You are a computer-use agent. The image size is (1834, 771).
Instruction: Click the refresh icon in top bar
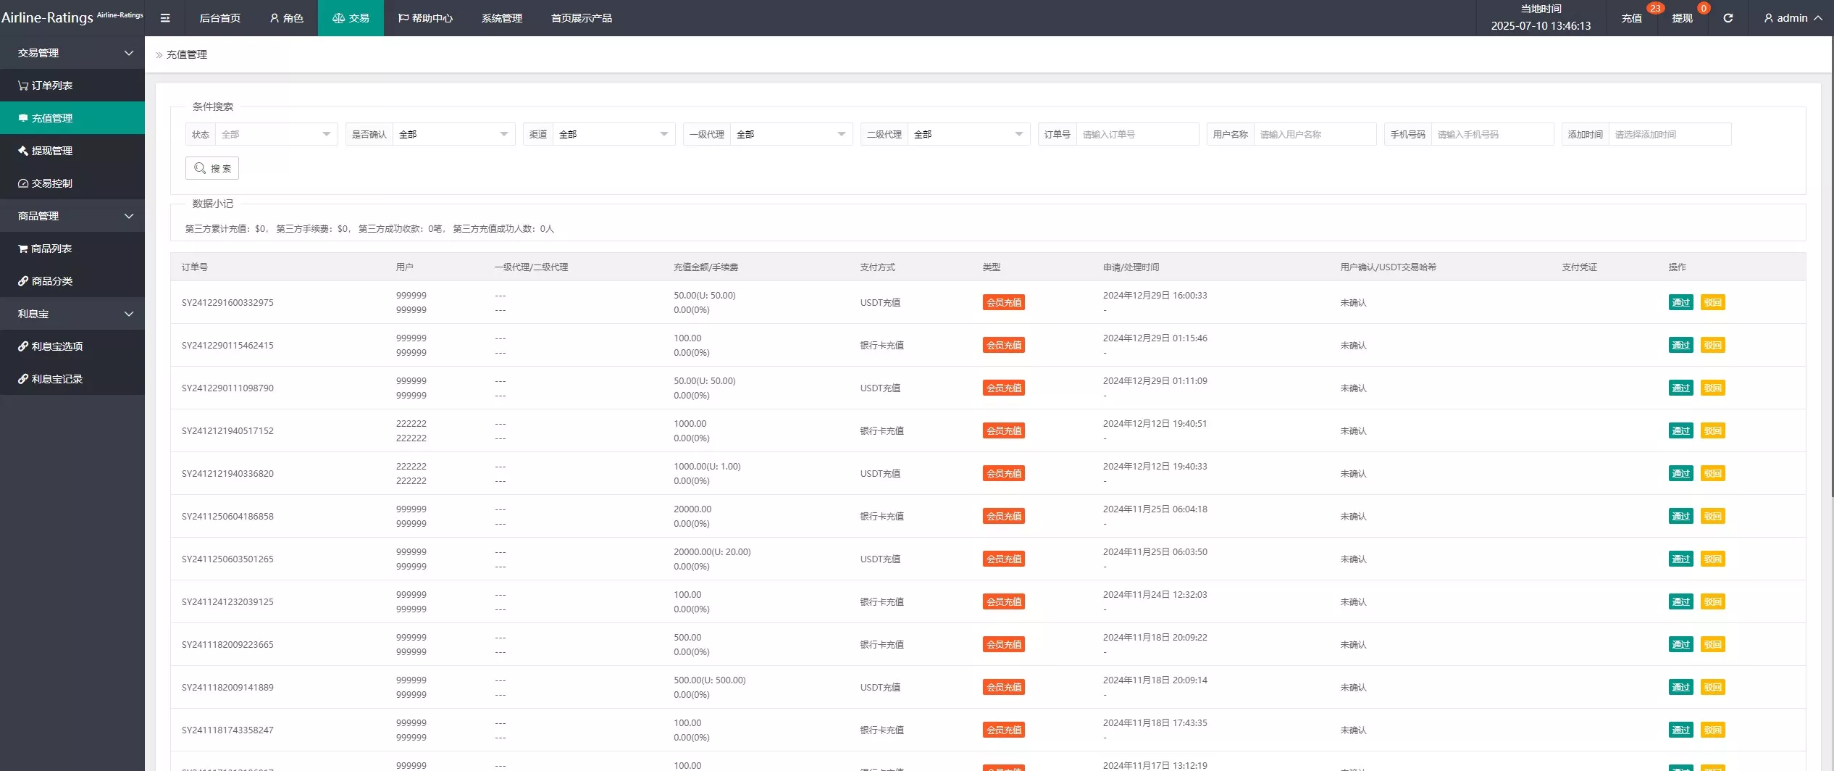point(1728,18)
